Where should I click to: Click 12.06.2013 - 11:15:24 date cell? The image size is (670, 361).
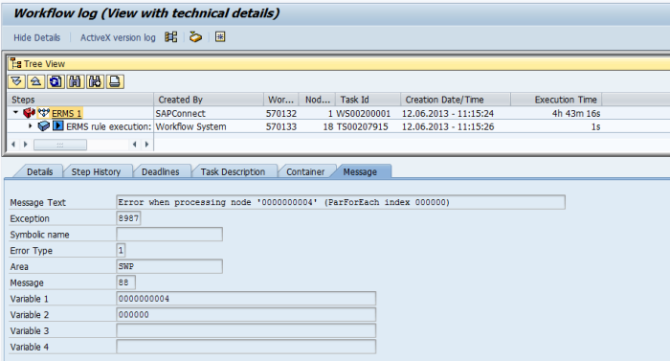point(448,113)
